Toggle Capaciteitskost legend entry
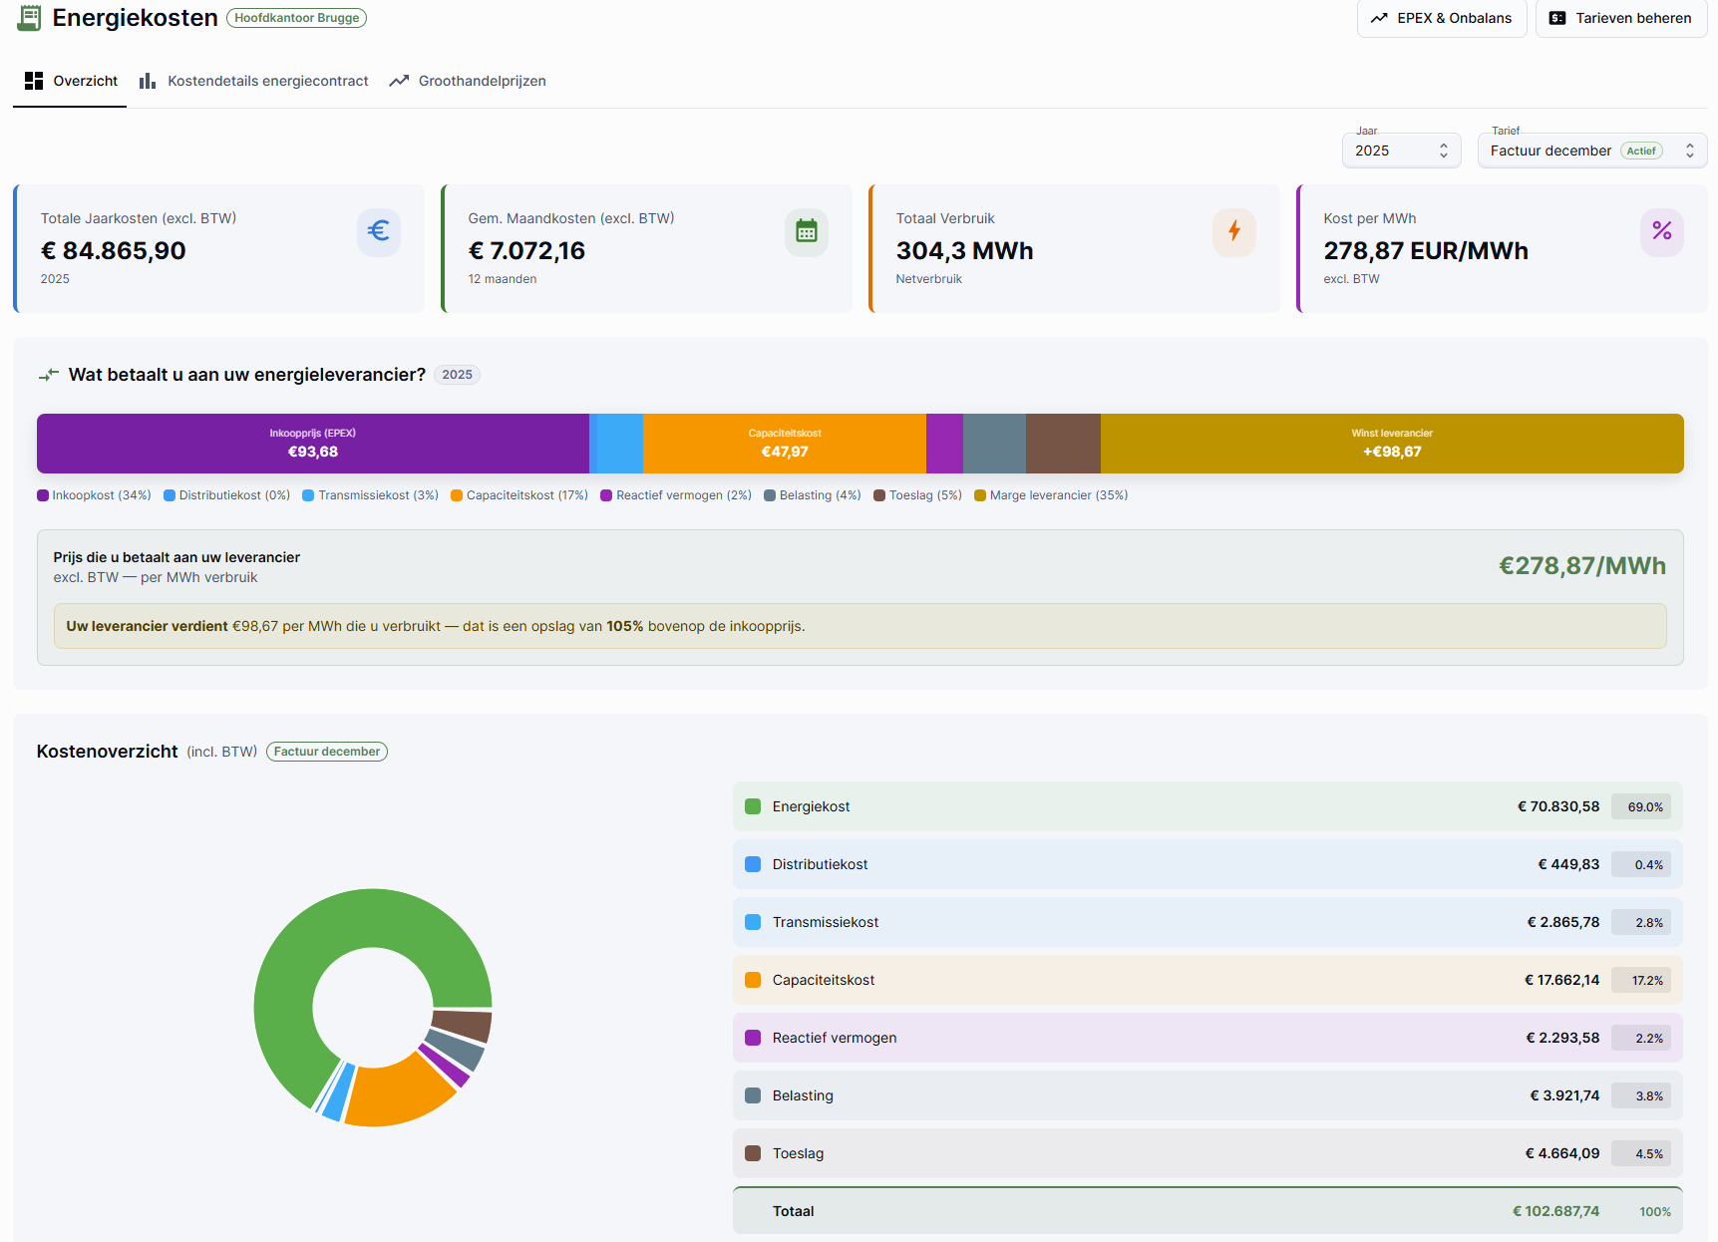 (519, 495)
